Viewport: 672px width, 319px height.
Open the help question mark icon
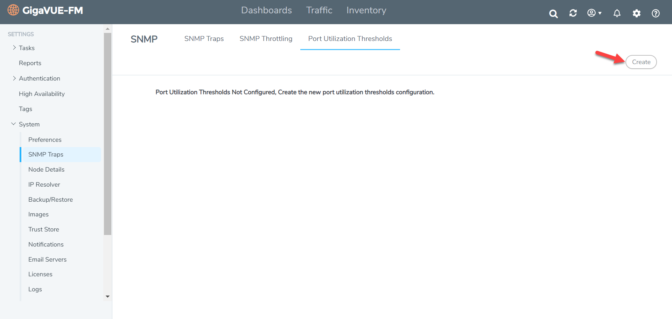coord(655,13)
